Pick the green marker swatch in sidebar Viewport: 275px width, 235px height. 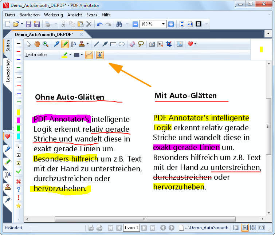19,128
